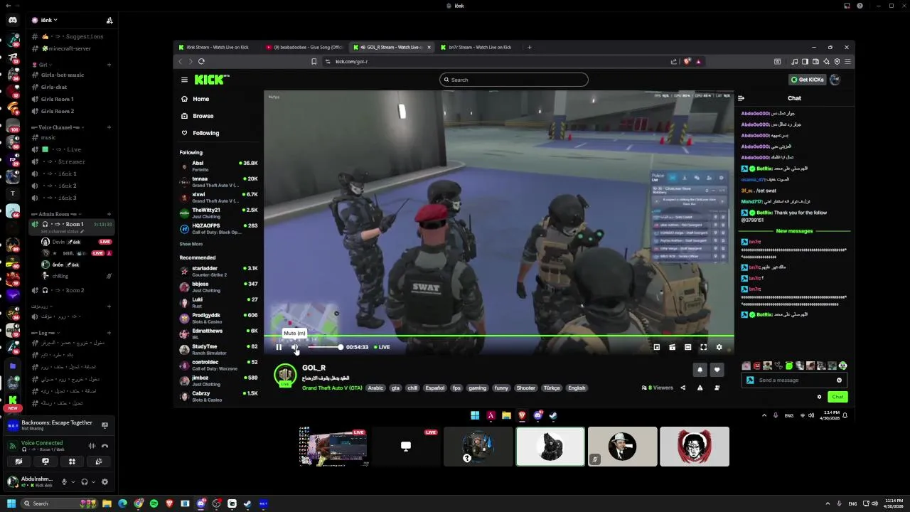
Task: Open Following in Kick sidebar
Action: [x=205, y=133]
